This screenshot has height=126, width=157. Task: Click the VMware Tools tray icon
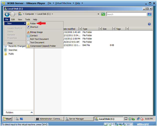[126, 119]
